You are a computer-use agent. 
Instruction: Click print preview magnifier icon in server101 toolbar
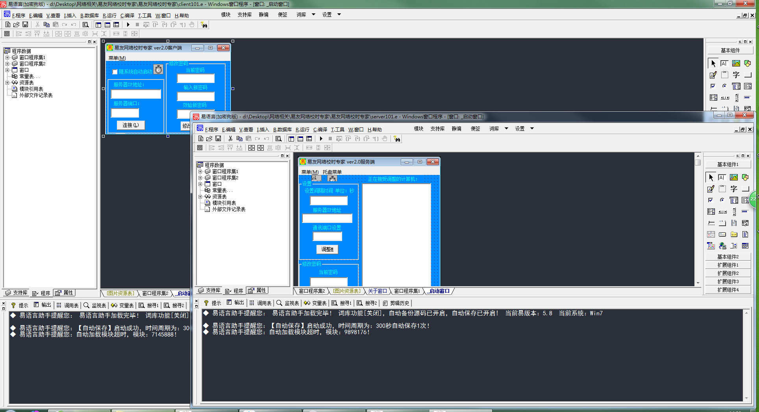coord(278,138)
